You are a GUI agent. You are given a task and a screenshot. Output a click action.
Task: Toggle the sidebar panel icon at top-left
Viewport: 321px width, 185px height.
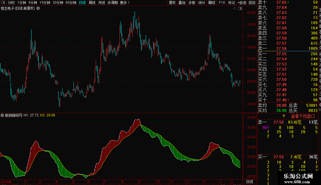(3, 3)
